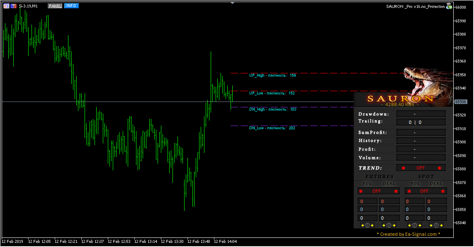Image resolution: width=474 pixels, height=247 pixels.
Task: Select the DN_High плотность 103 label
Action: pos(273,109)
